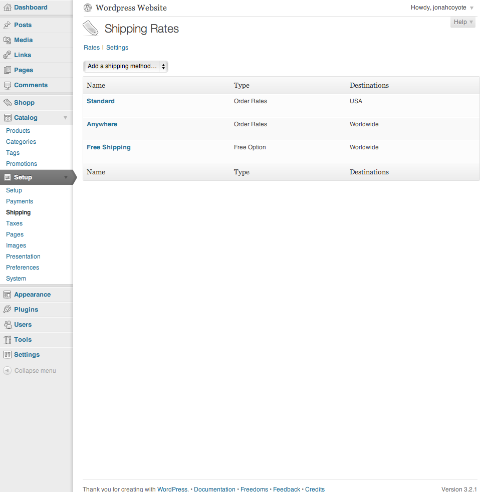Switch to the Rates tab link
480x492 pixels.
[x=92, y=48]
